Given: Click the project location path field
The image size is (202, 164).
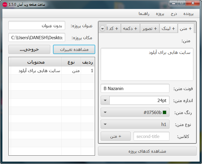Looking at the screenshot, I should point(37,37).
